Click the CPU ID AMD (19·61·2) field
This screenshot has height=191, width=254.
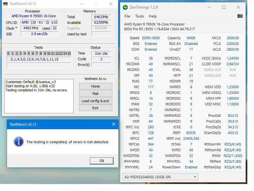pyautogui.click(x=35, y=22)
